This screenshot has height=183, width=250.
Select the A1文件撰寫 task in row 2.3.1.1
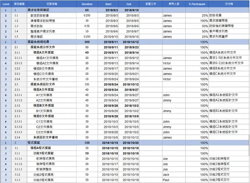click(x=52, y=95)
